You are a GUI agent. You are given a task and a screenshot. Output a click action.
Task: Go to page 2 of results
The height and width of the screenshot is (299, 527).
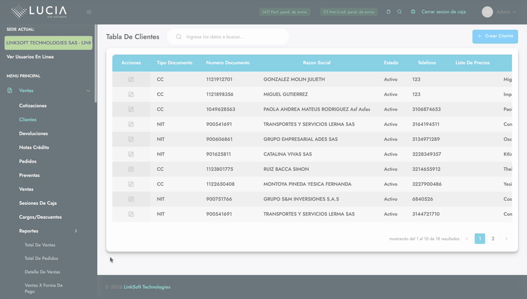tap(493, 239)
